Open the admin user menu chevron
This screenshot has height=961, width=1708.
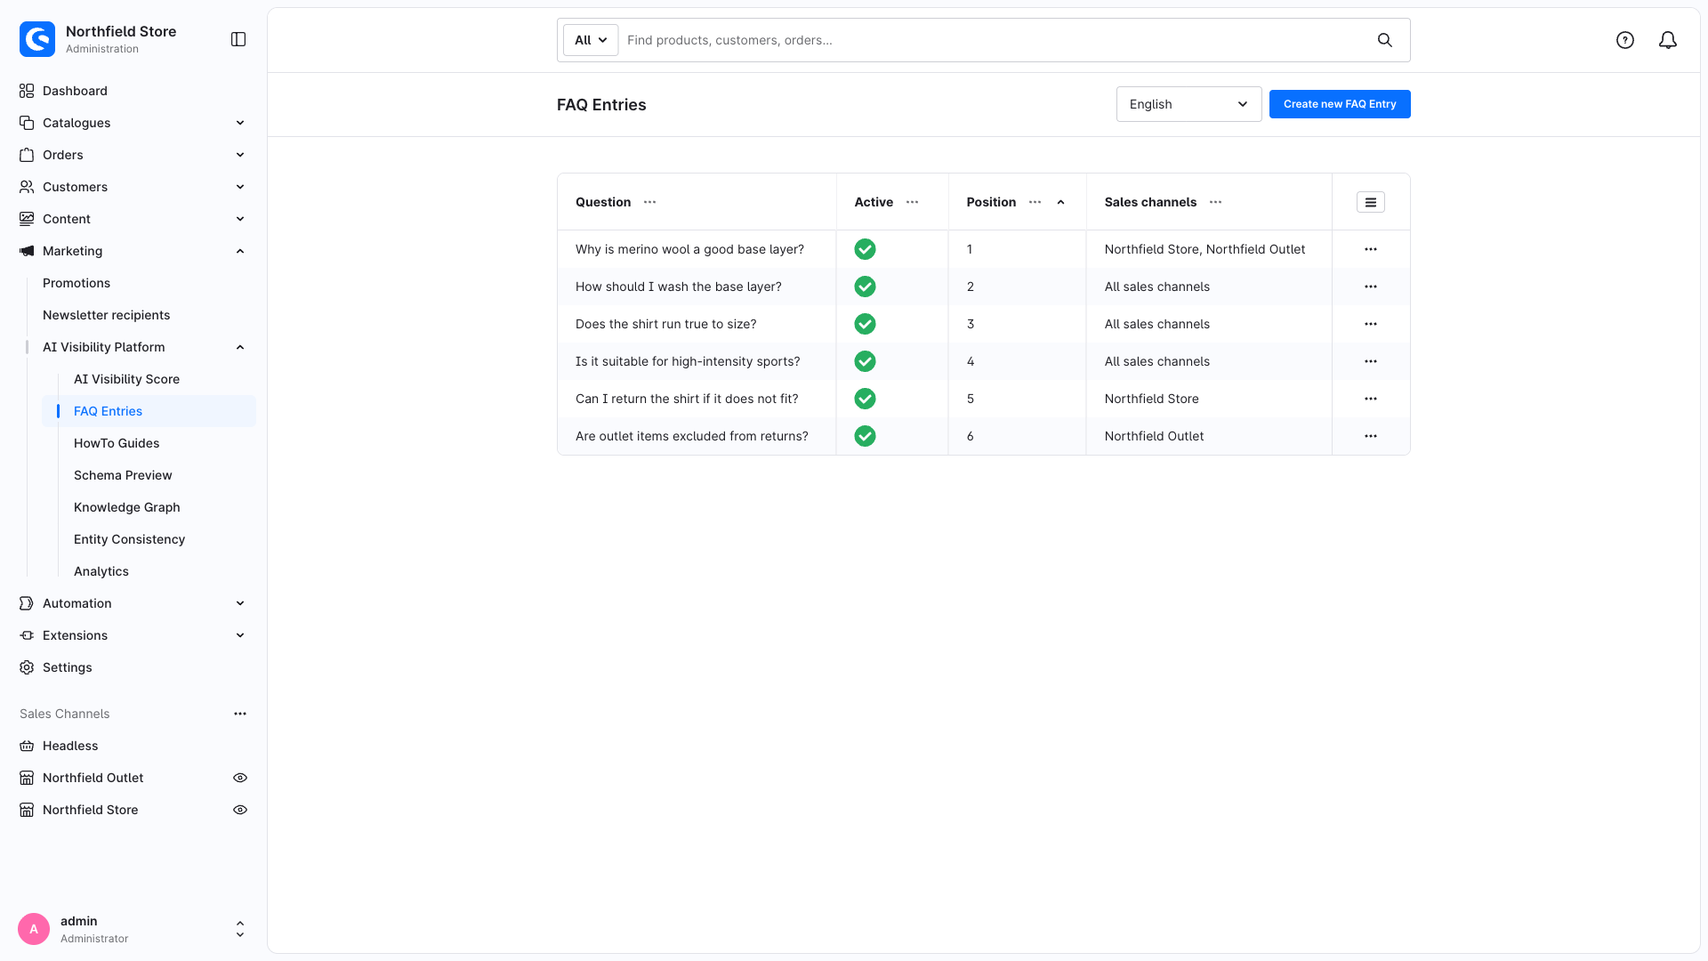pyautogui.click(x=240, y=929)
